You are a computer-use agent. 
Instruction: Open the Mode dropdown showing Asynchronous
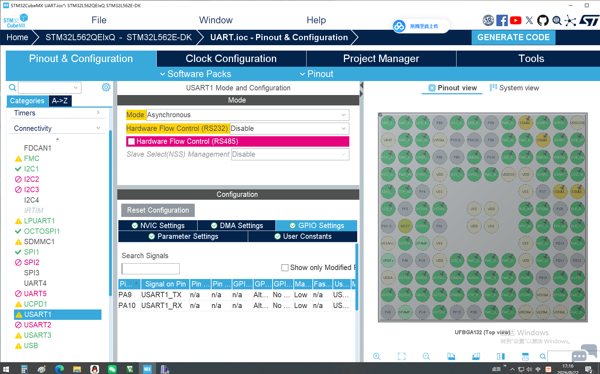click(x=247, y=115)
